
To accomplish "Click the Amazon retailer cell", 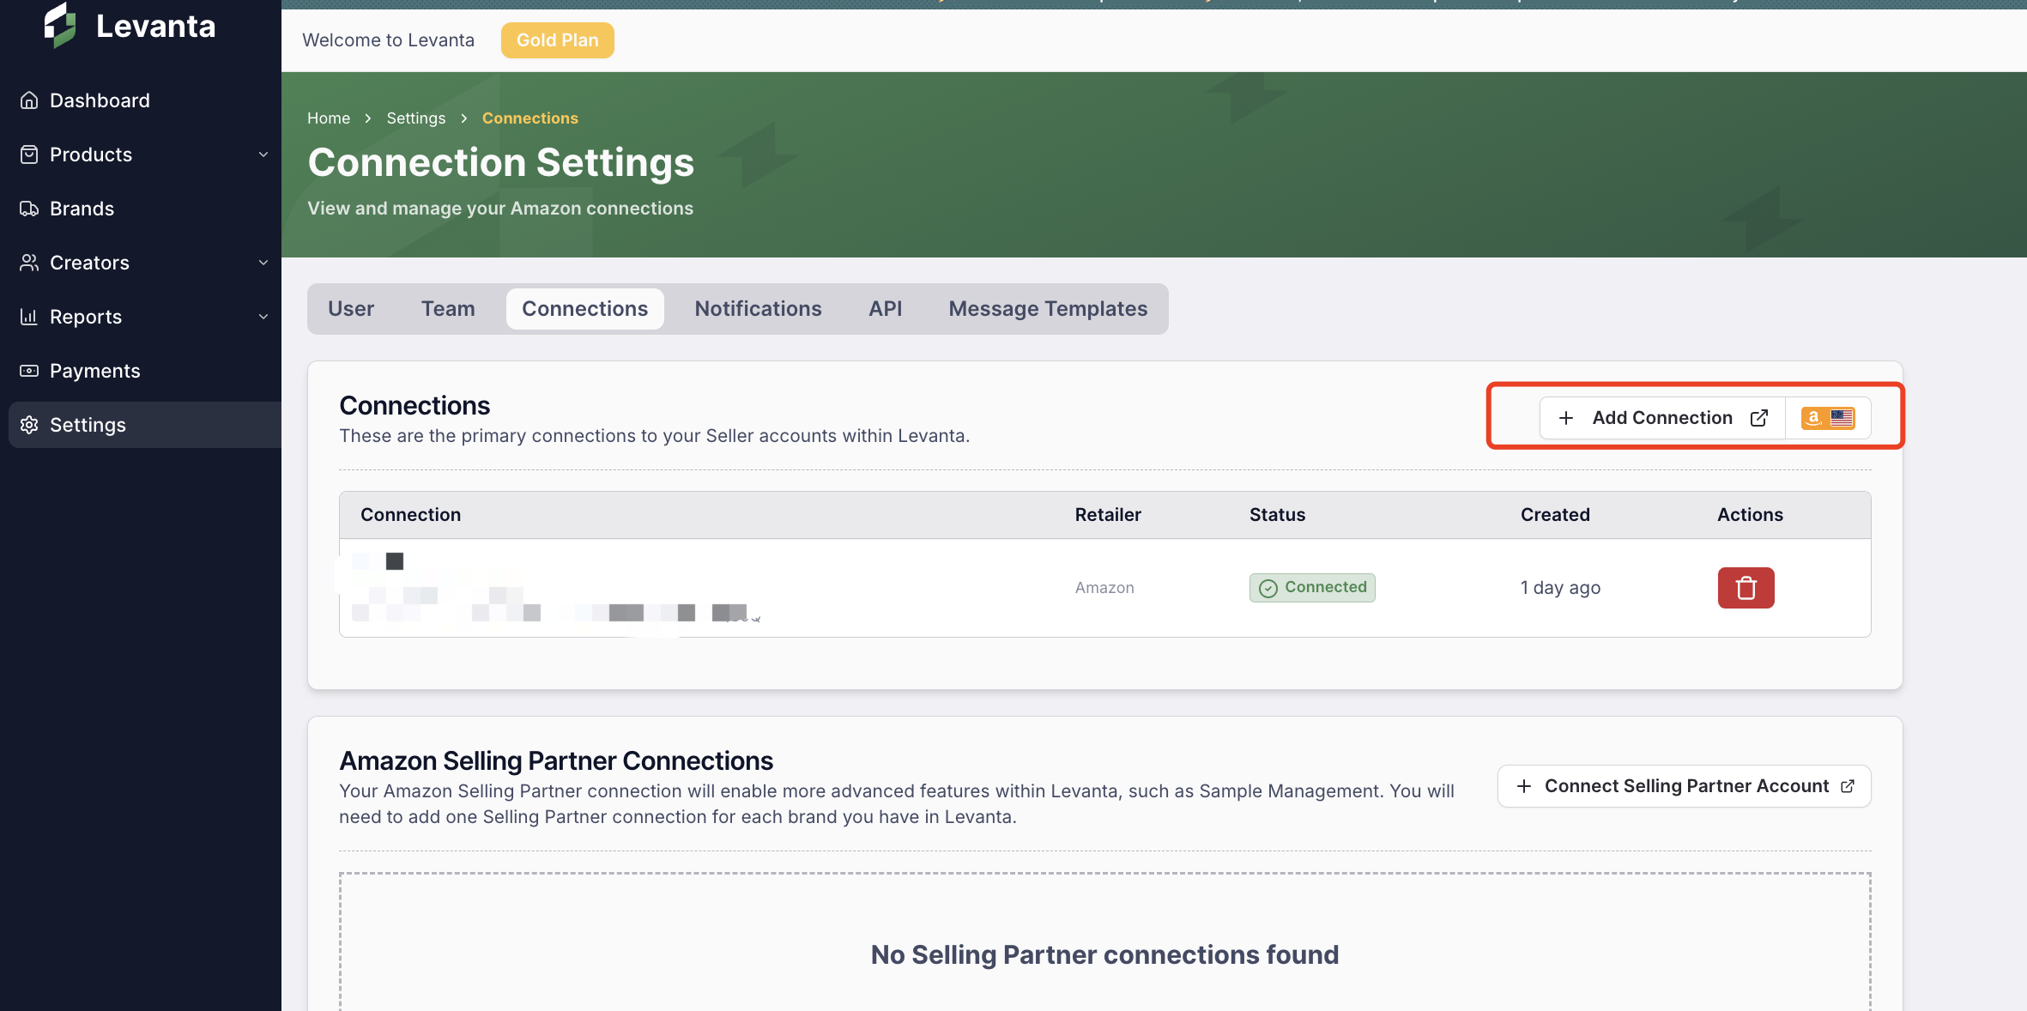I will click(x=1104, y=588).
